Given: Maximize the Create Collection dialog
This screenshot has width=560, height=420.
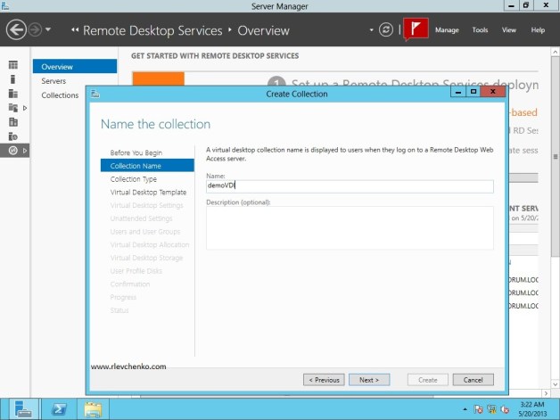Looking at the screenshot, I should click(474, 92).
